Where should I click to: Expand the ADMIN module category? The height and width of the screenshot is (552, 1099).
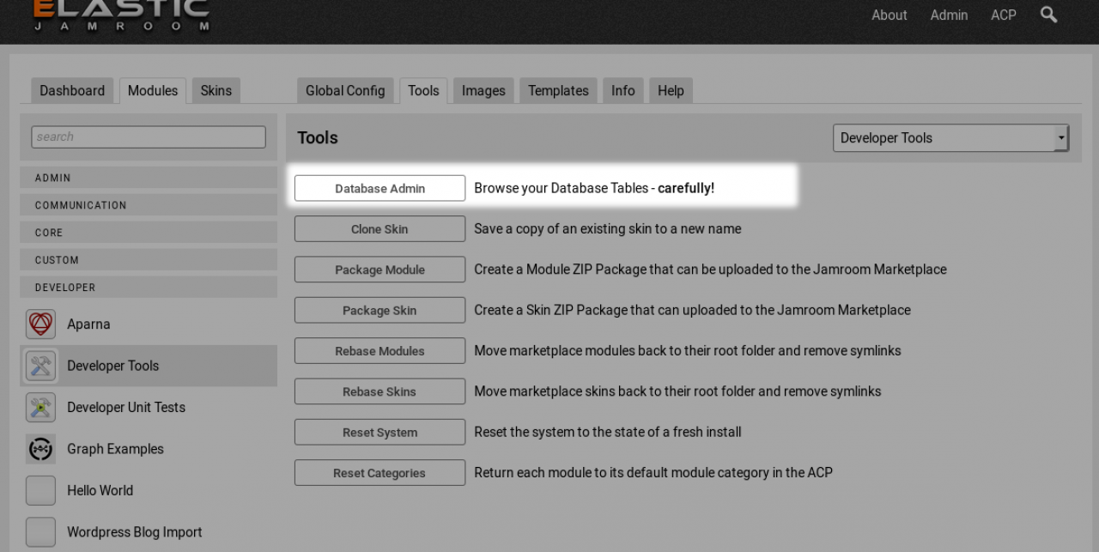click(x=149, y=178)
